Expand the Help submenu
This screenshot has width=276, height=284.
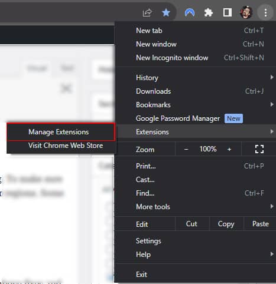tap(195, 255)
